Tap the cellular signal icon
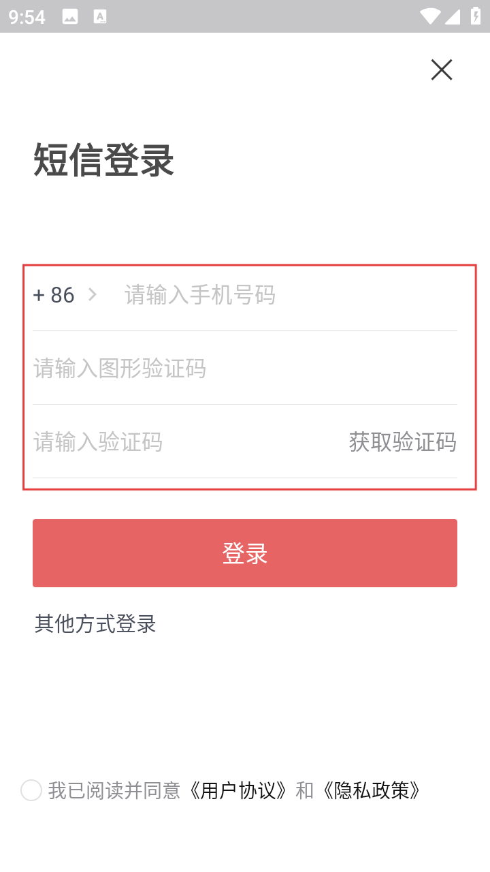 (x=453, y=16)
